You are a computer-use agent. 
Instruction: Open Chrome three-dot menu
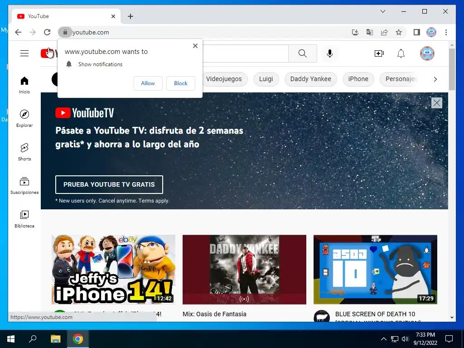click(x=446, y=32)
